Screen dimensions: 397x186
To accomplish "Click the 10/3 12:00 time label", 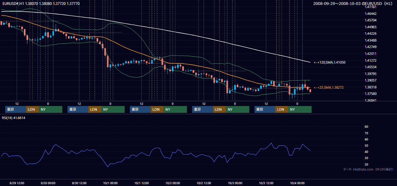I will (x=266, y=183).
